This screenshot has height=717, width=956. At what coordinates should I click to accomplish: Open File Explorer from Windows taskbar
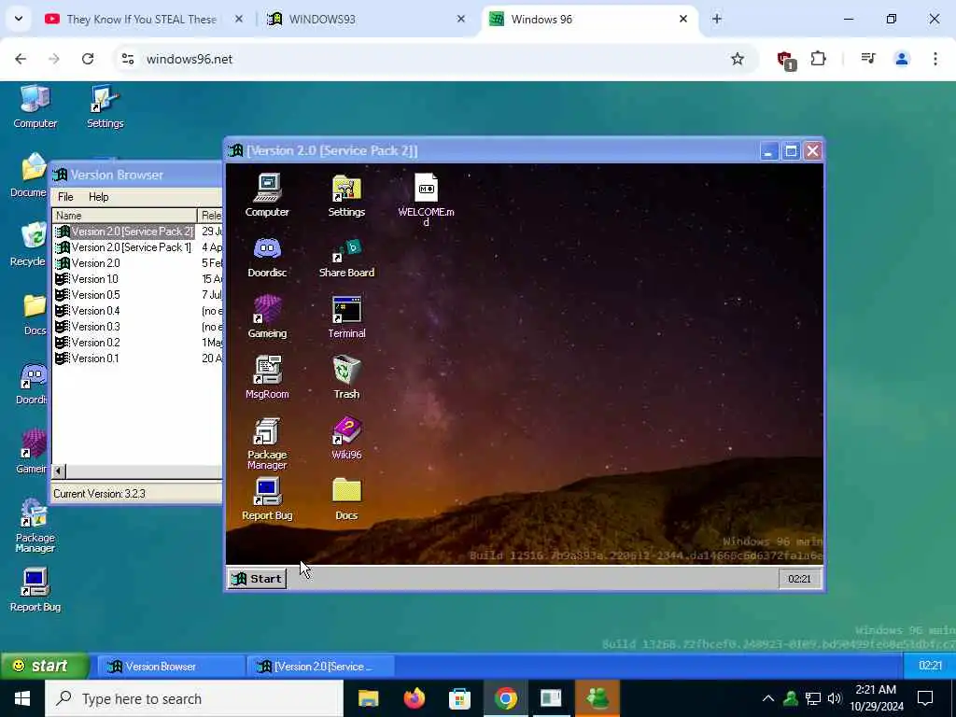tap(368, 698)
